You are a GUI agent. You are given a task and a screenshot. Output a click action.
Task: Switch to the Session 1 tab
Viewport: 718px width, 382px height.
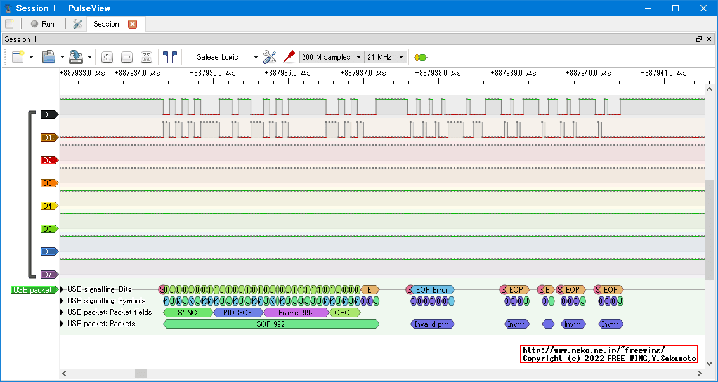pyautogui.click(x=108, y=24)
